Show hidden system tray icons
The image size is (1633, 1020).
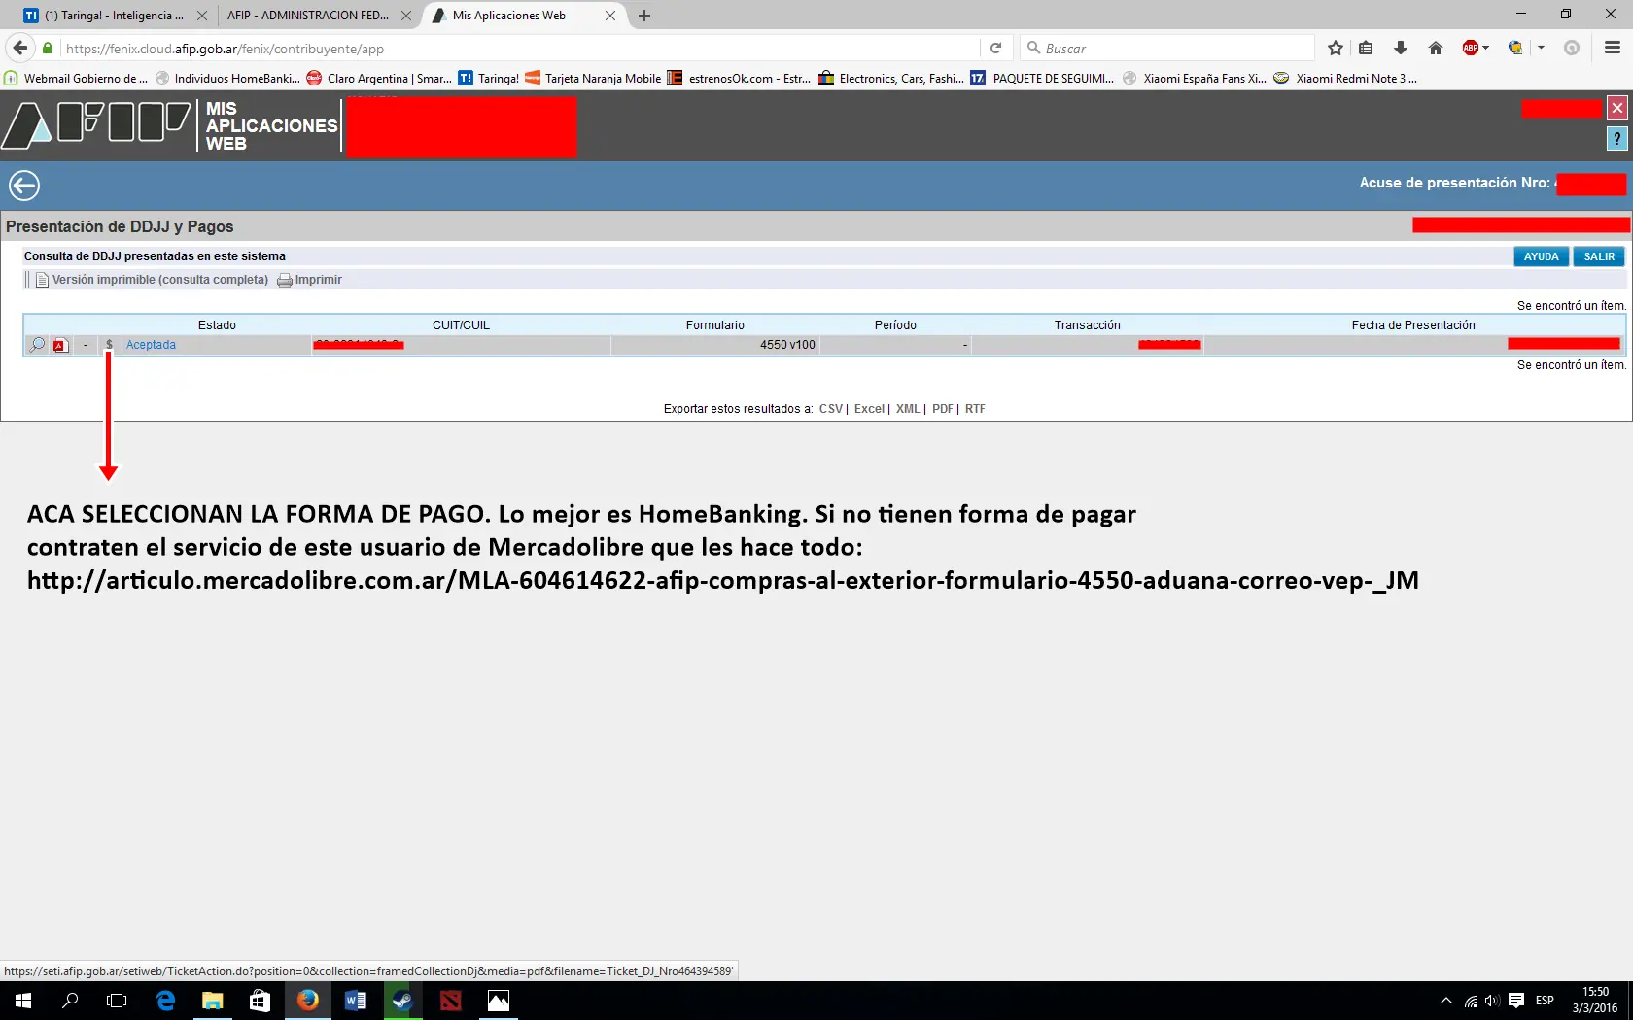[1445, 1001]
